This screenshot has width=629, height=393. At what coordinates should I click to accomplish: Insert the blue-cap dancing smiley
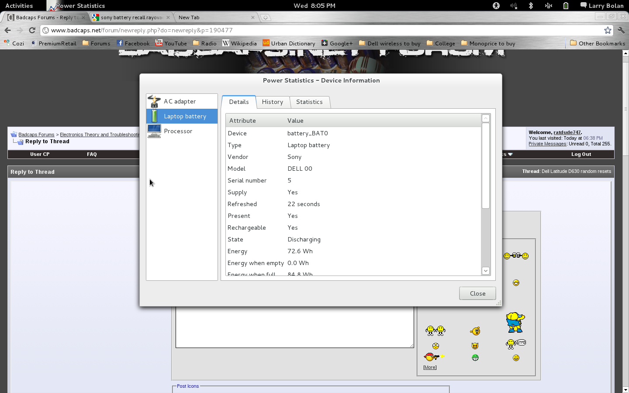(515, 322)
